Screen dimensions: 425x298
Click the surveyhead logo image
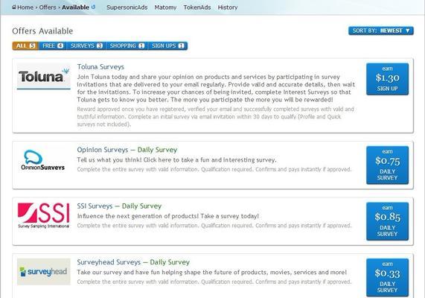pyautogui.click(x=44, y=272)
